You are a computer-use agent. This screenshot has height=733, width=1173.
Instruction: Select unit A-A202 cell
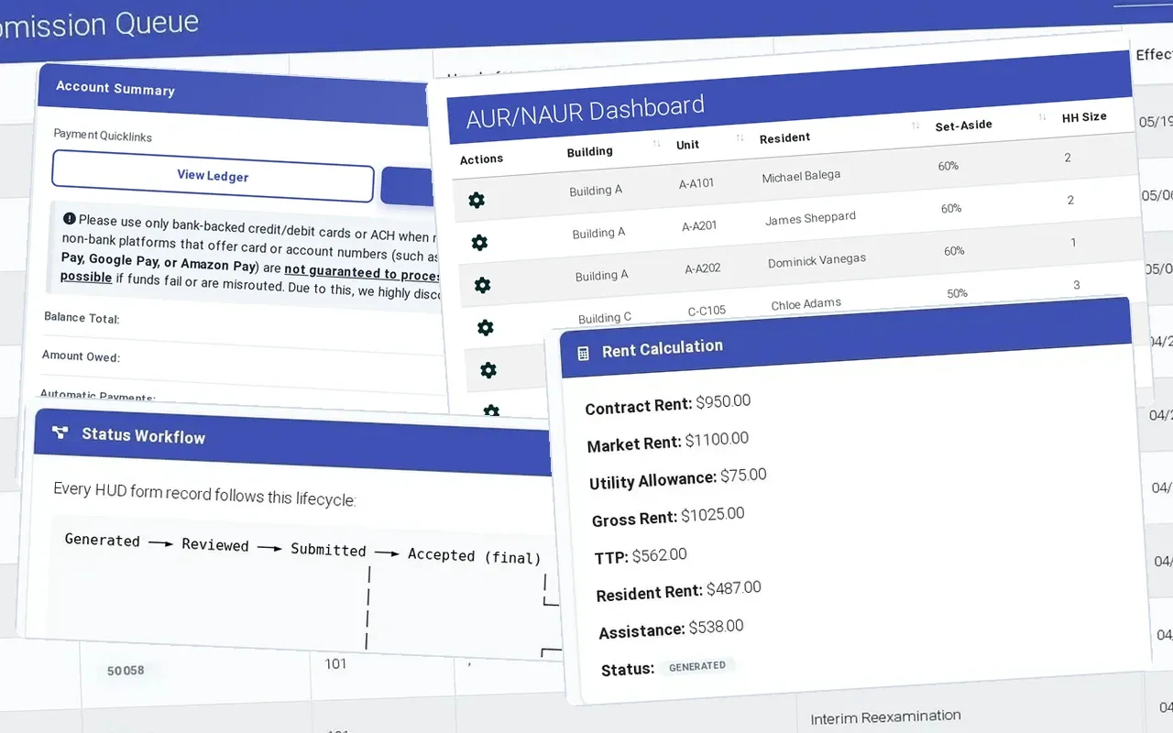point(703,268)
